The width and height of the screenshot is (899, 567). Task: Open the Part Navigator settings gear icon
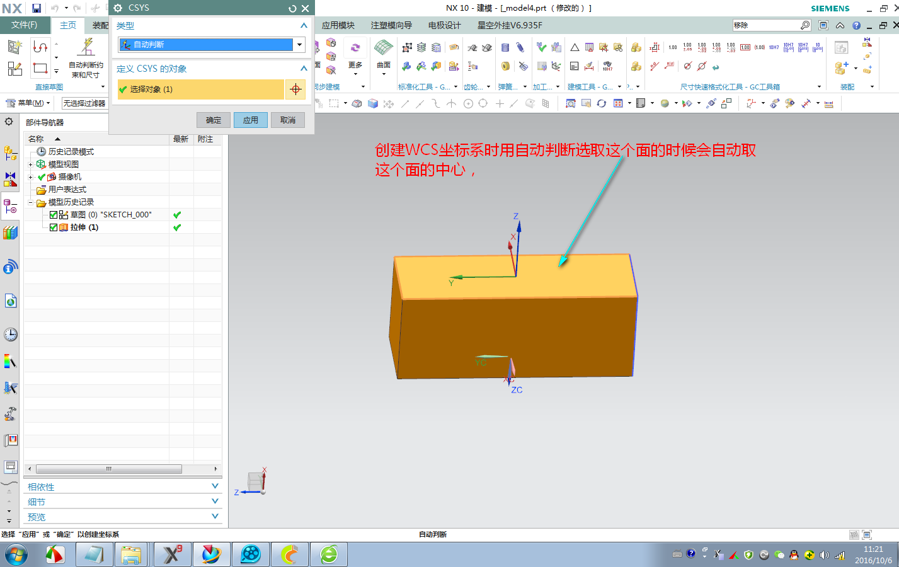tap(9, 122)
